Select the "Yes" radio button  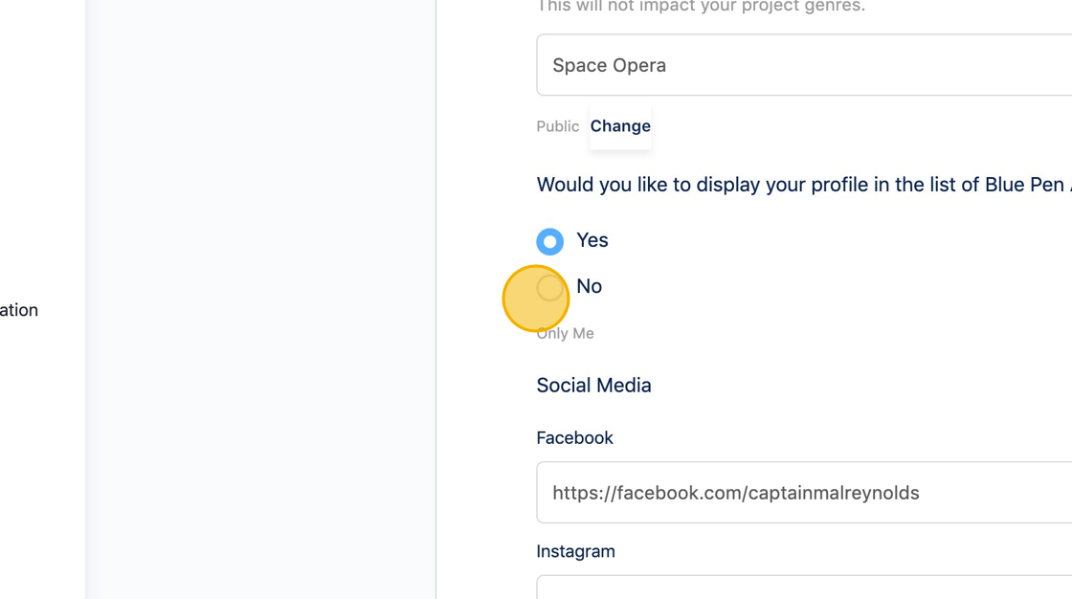[x=549, y=241]
